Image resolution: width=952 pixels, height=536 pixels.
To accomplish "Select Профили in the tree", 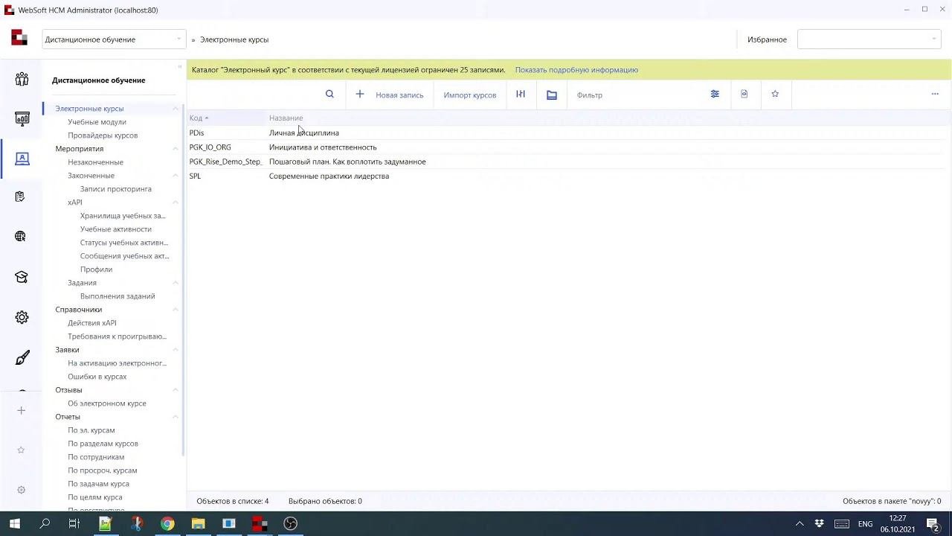I will (96, 269).
